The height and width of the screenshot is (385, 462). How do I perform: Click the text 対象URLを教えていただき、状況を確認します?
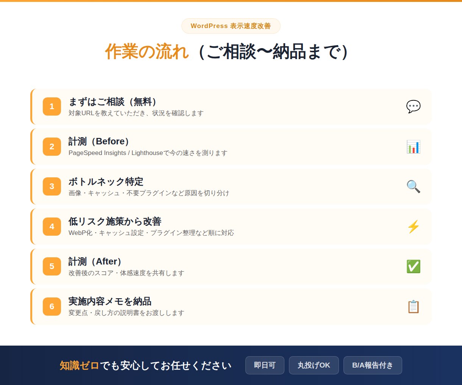(136, 113)
